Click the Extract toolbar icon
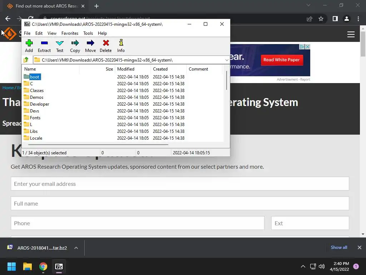366x275 pixels. click(44, 46)
